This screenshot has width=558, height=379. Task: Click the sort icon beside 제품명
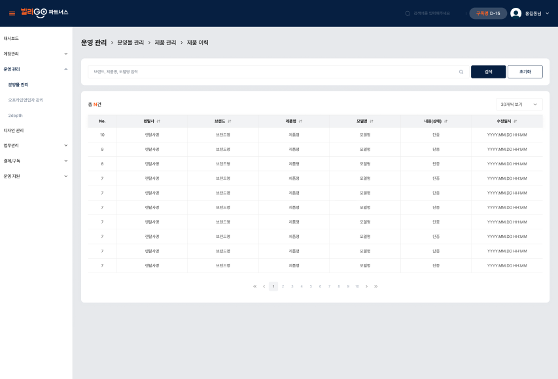pyautogui.click(x=300, y=122)
